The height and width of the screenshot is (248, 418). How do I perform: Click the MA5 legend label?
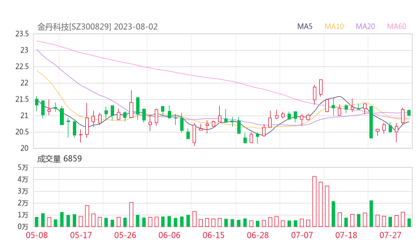click(304, 26)
